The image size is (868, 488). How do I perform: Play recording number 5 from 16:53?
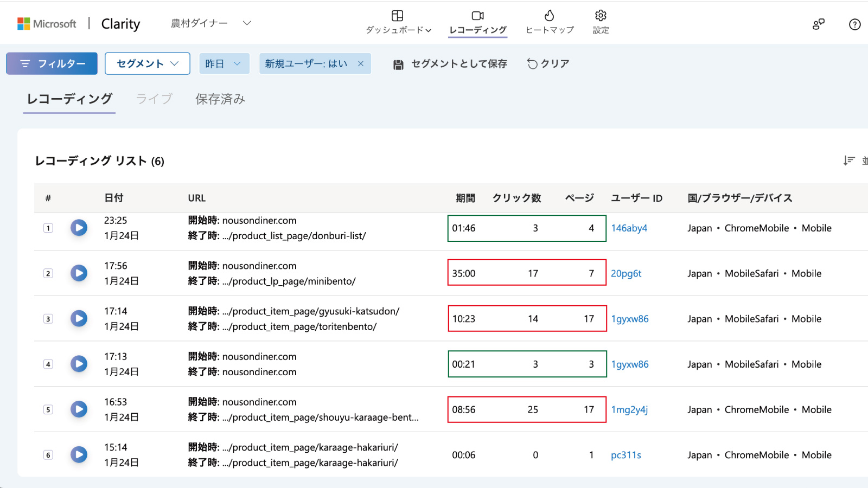(79, 409)
